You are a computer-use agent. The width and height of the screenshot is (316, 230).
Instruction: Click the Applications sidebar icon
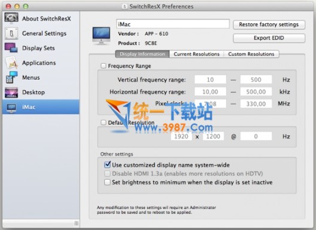11,62
